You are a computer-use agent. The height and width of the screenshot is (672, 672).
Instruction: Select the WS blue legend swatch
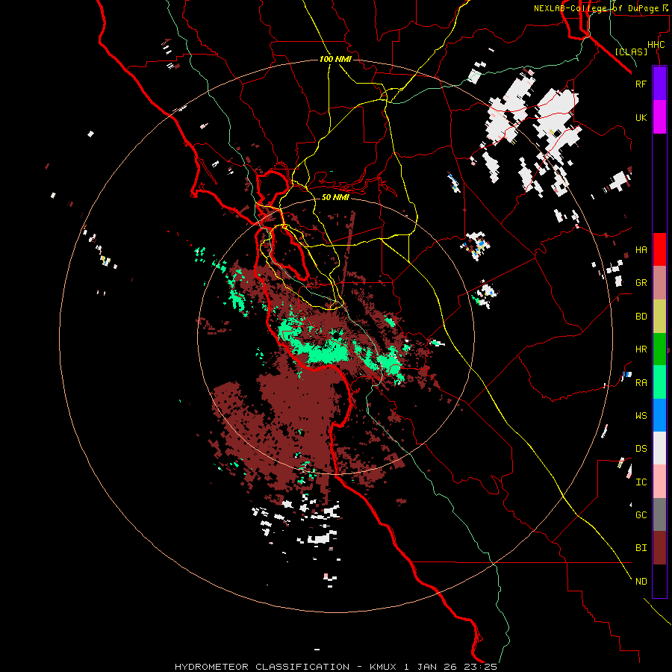coord(659,415)
